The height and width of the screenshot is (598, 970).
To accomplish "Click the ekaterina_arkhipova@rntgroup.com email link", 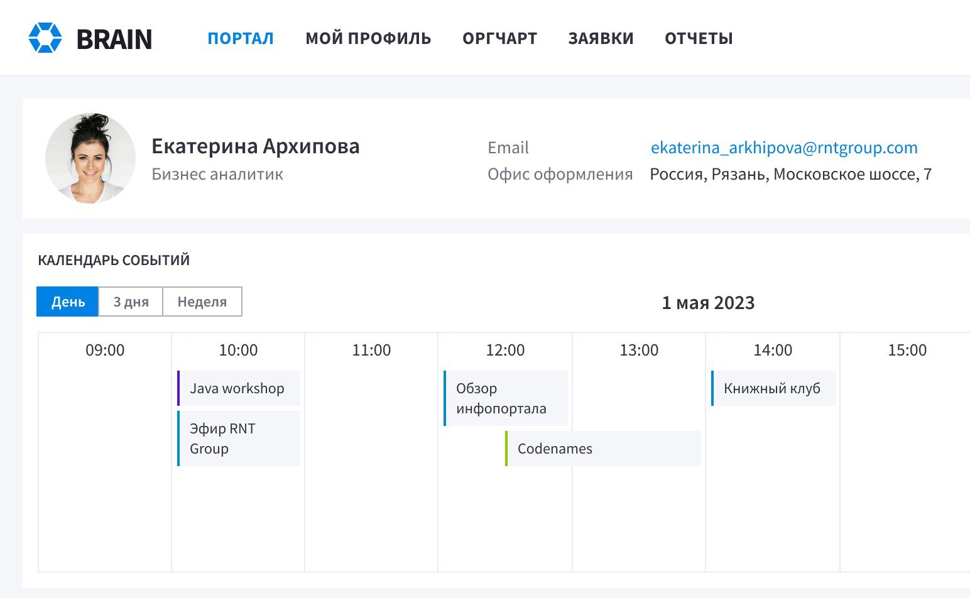I will click(x=783, y=148).
